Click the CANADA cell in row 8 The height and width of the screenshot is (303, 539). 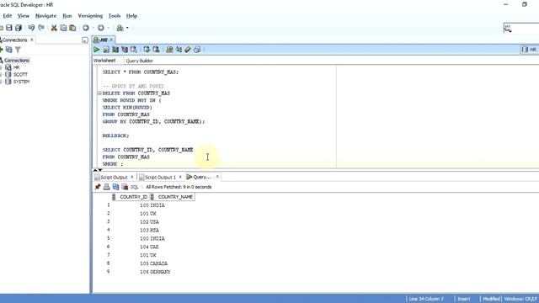click(159, 263)
